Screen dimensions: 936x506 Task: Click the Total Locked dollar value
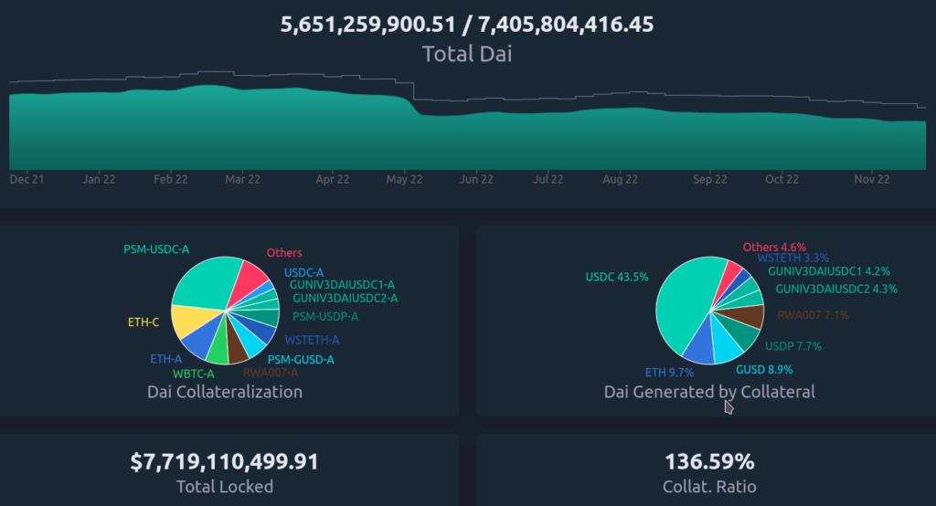(225, 462)
